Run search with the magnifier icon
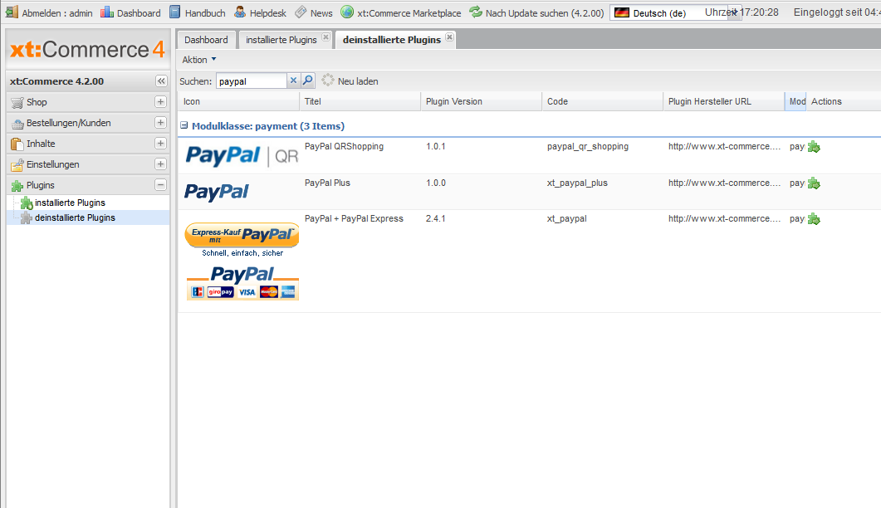The height and width of the screenshot is (508, 881). 308,81
